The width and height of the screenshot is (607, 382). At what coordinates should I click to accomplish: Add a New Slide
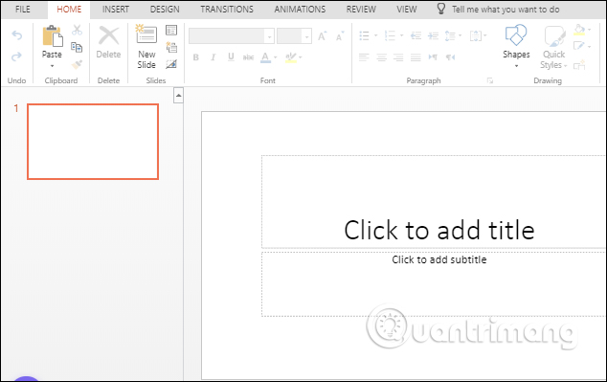tap(146, 47)
